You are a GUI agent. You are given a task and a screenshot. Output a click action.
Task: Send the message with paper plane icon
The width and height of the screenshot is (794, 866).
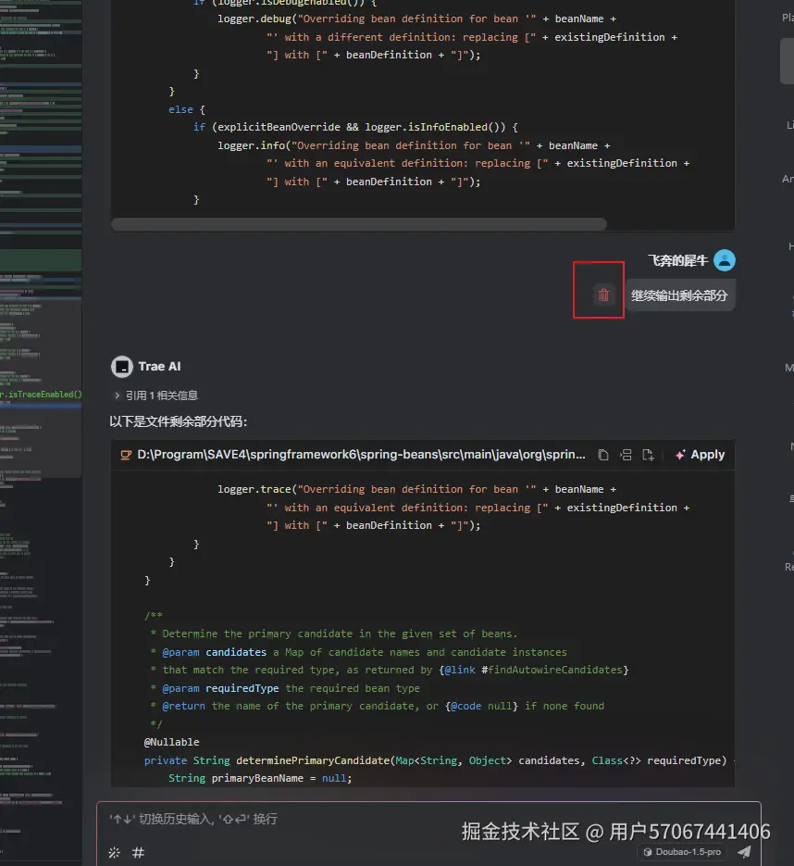pyautogui.click(x=744, y=852)
